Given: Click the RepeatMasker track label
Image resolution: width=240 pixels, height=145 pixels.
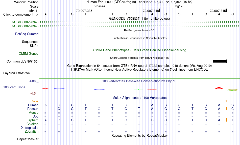Looking at the screenshot, I should pyautogui.click(x=28, y=139).
